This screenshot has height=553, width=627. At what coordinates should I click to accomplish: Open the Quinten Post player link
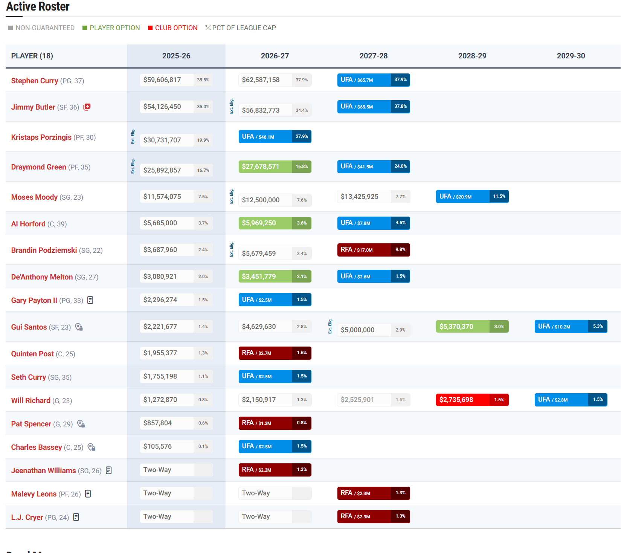(32, 354)
